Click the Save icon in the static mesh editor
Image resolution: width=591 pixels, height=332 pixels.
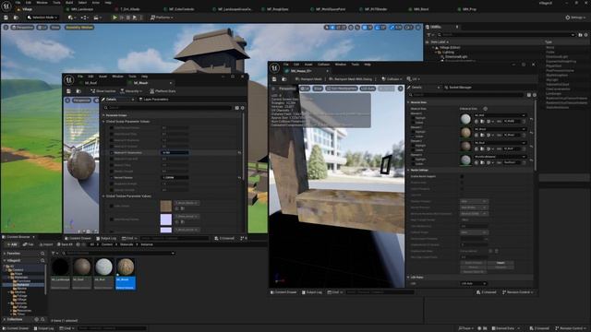pos(274,79)
